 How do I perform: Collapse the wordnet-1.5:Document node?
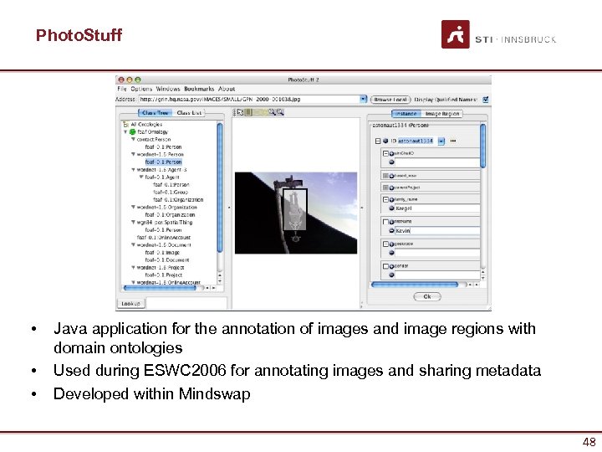pyautogui.click(x=133, y=244)
